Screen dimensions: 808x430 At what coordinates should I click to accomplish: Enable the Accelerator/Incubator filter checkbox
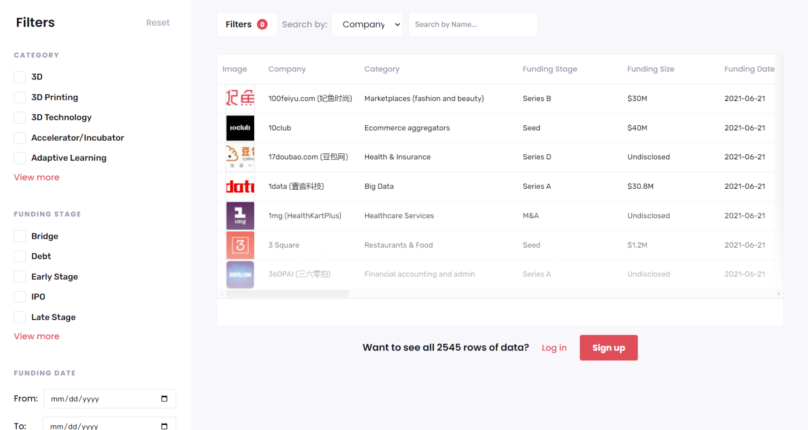(20, 138)
